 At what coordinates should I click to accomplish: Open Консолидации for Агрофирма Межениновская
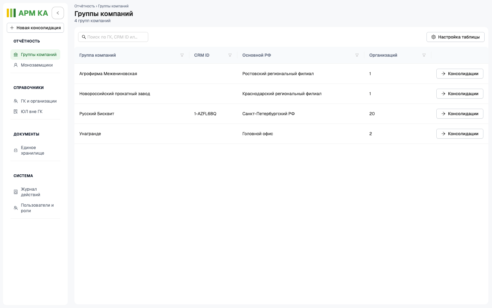coord(460,74)
